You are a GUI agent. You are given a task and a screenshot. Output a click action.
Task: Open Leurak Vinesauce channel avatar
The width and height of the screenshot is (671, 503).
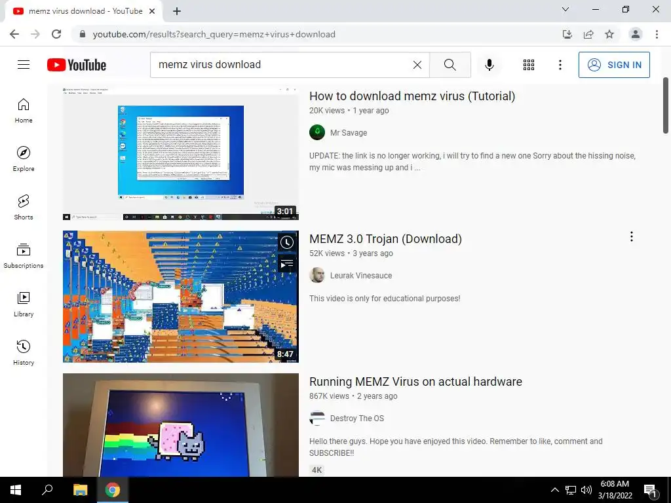coord(317,275)
